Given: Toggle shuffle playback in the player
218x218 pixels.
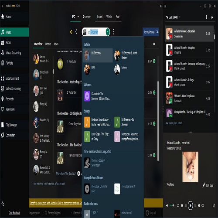Looking at the screenshot, I should [178, 205].
